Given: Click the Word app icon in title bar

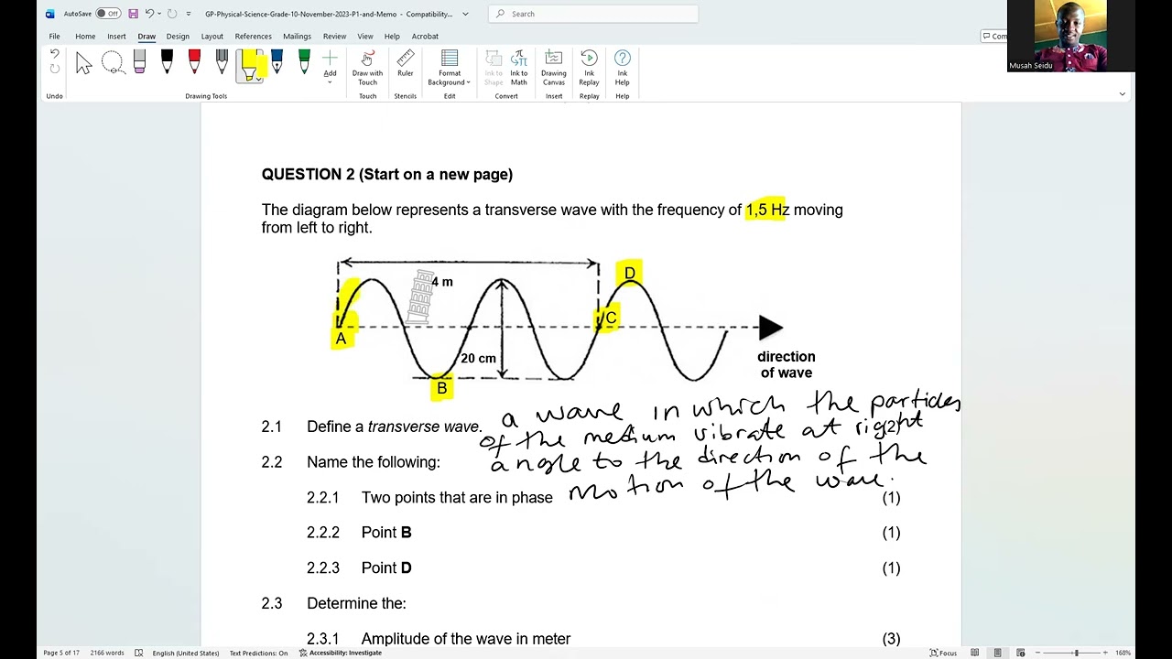Looking at the screenshot, I should pos(49,14).
